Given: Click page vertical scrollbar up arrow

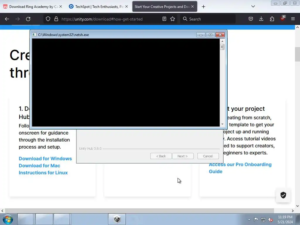Looking at the screenshot, I should click(297, 27).
